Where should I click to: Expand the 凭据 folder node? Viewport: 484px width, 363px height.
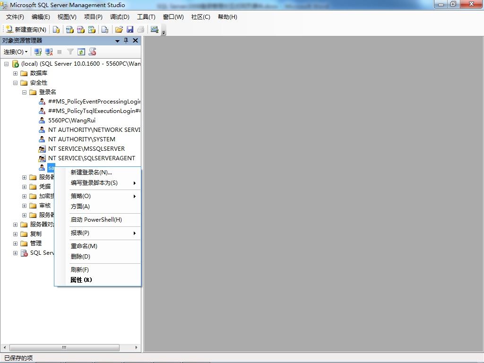(x=24, y=187)
